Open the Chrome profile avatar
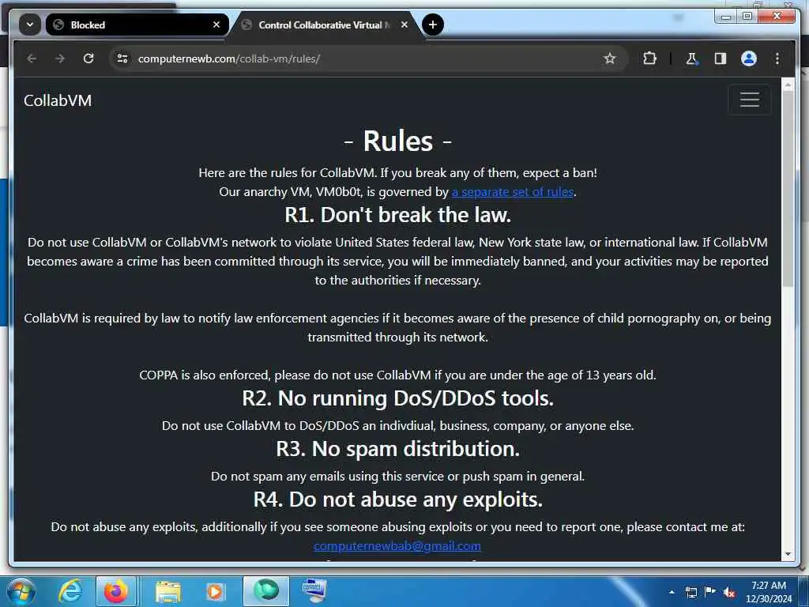This screenshot has width=809, height=607. [749, 58]
